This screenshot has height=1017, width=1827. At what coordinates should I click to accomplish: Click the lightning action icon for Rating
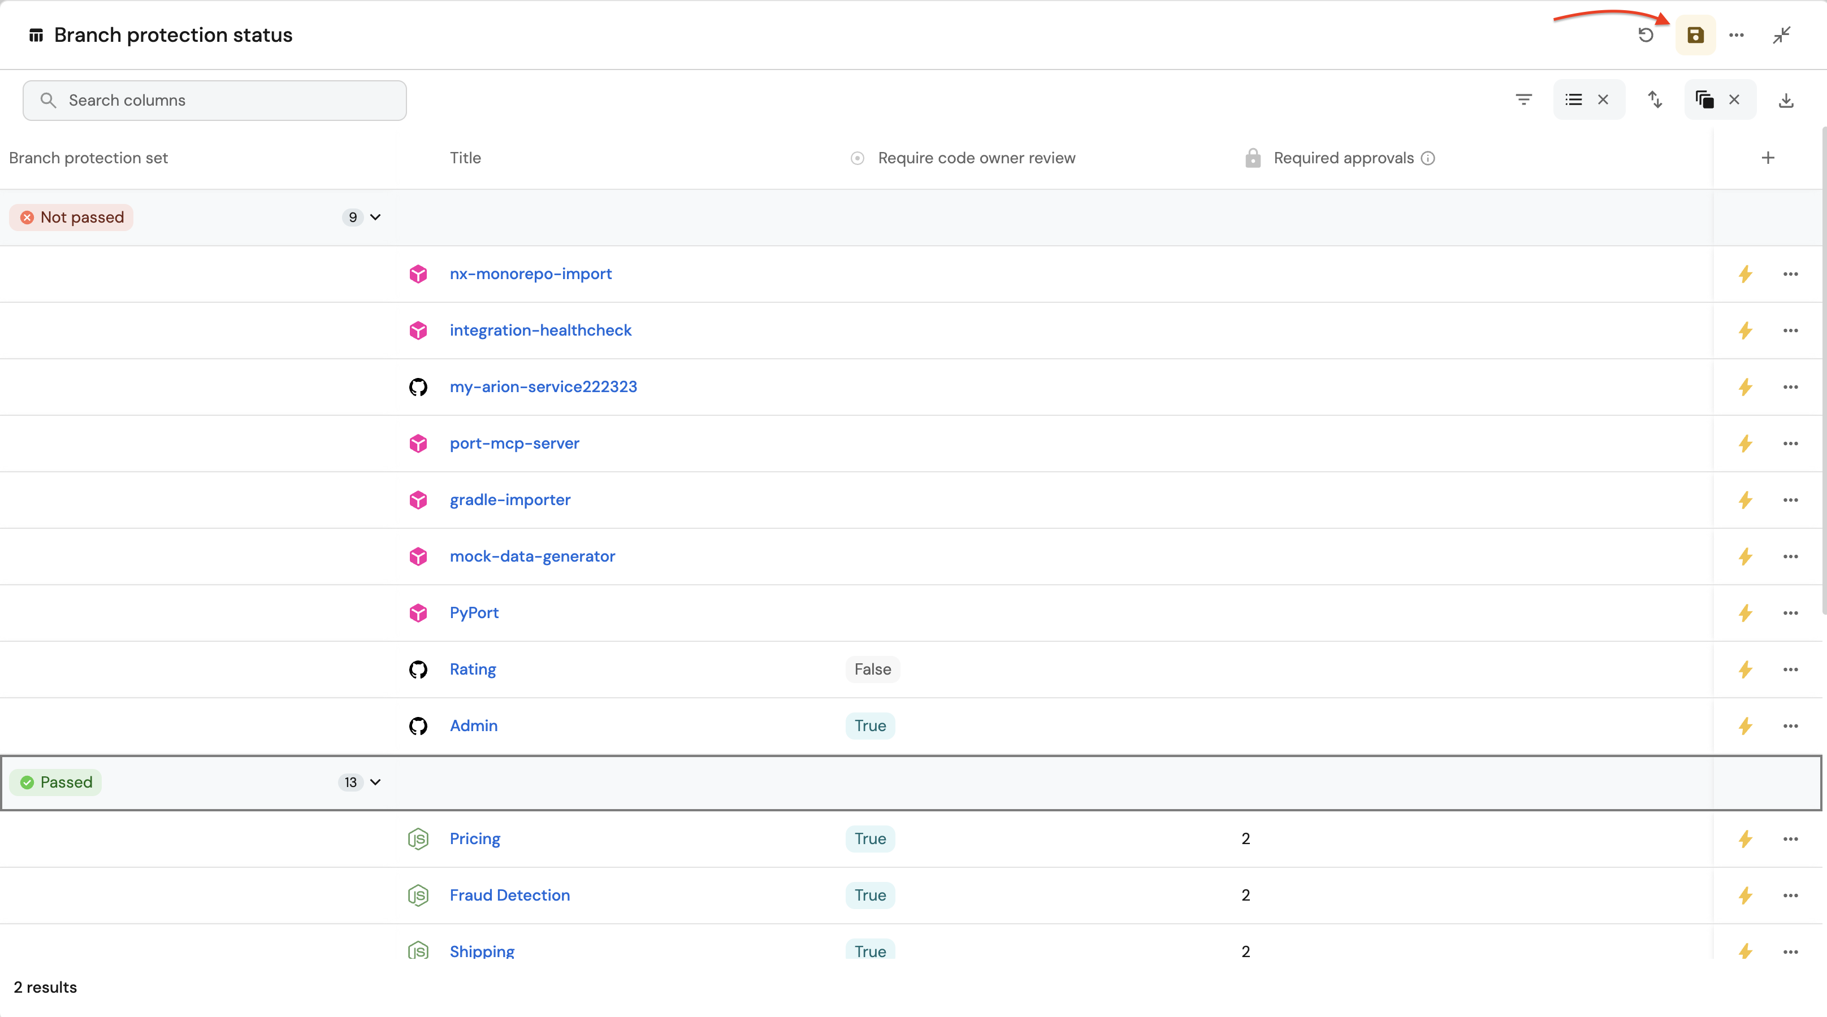(1746, 670)
